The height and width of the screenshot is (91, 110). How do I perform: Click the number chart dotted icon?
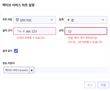click(17, 20)
